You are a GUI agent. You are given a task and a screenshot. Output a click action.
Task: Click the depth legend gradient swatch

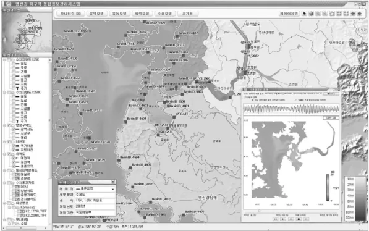point(360,198)
